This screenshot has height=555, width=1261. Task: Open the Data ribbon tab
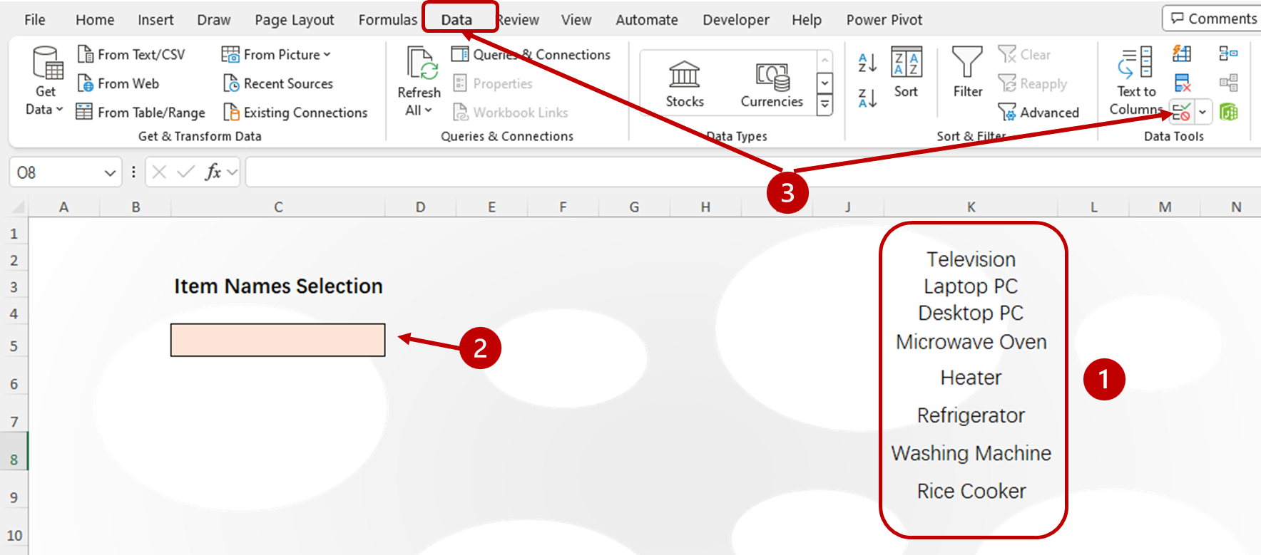456,20
